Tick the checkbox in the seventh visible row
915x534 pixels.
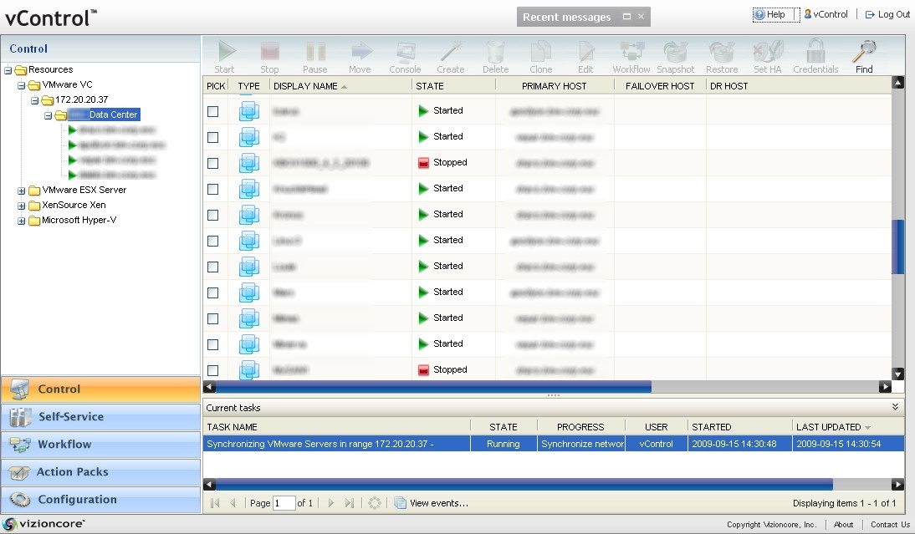tap(213, 267)
